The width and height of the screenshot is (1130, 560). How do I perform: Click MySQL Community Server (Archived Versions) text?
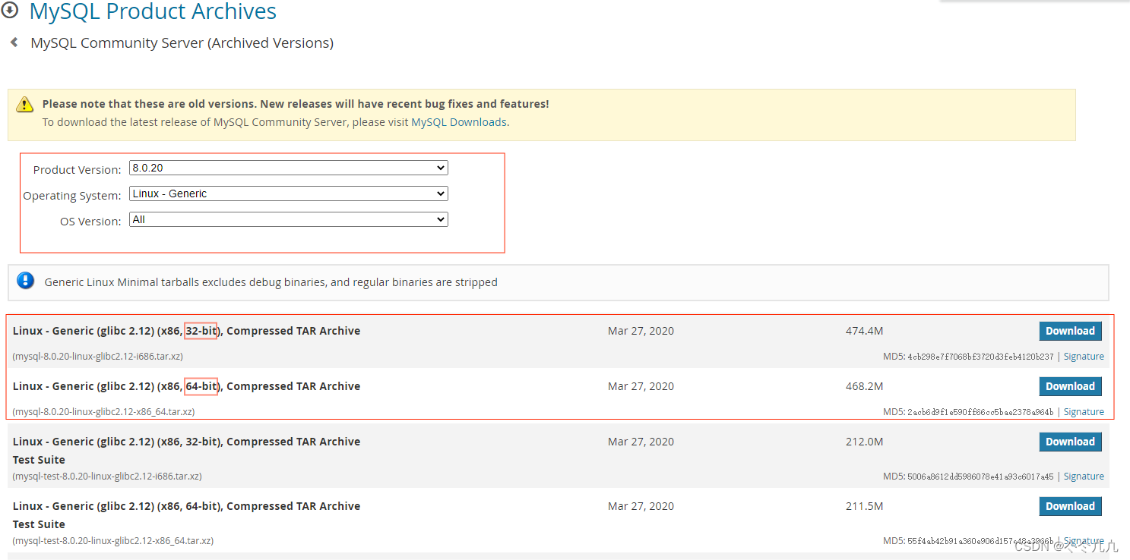click(182, 43)
